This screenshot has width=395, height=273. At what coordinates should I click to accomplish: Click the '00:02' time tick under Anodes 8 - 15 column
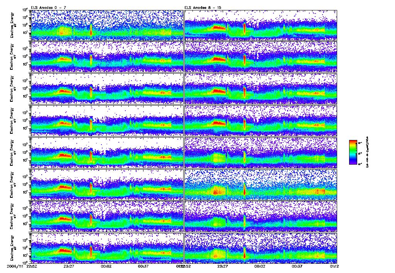(x=260, y=266)
